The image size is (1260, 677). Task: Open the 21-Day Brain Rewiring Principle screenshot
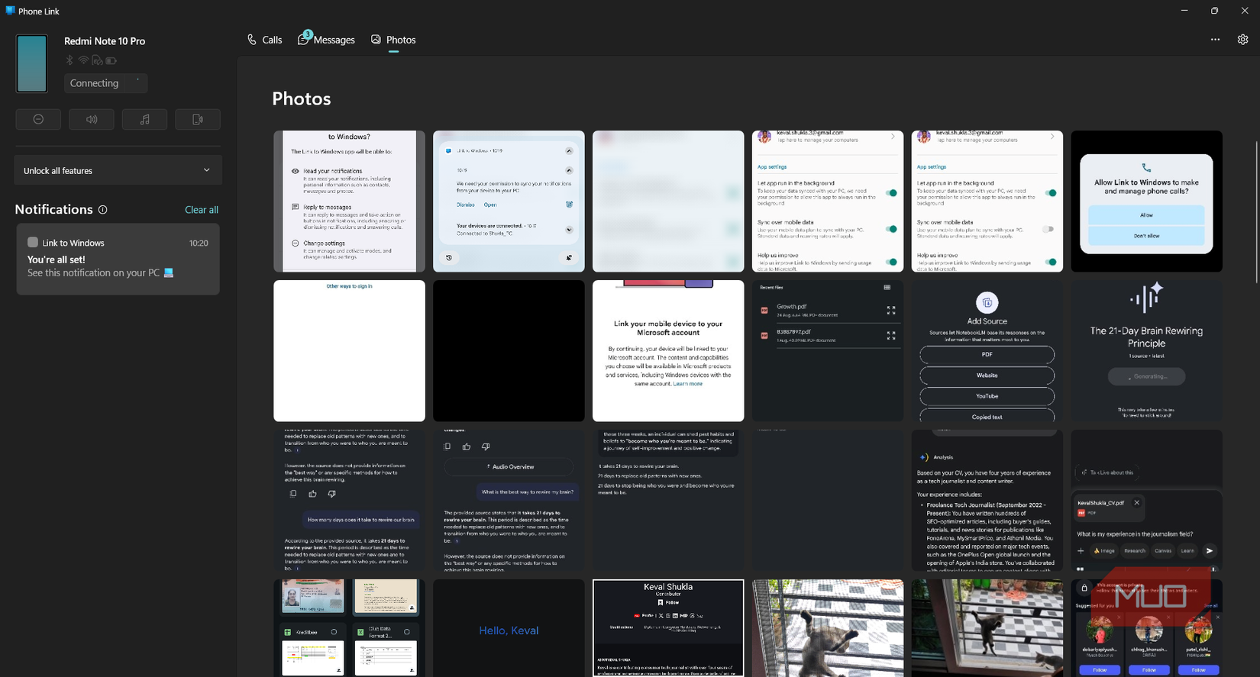coord(1146,350)
